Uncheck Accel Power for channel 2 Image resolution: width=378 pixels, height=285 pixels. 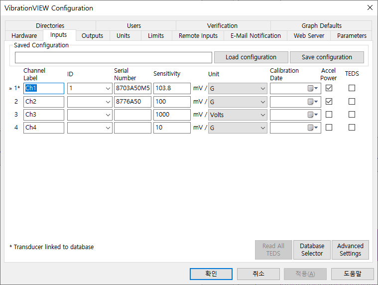point(329,102)
